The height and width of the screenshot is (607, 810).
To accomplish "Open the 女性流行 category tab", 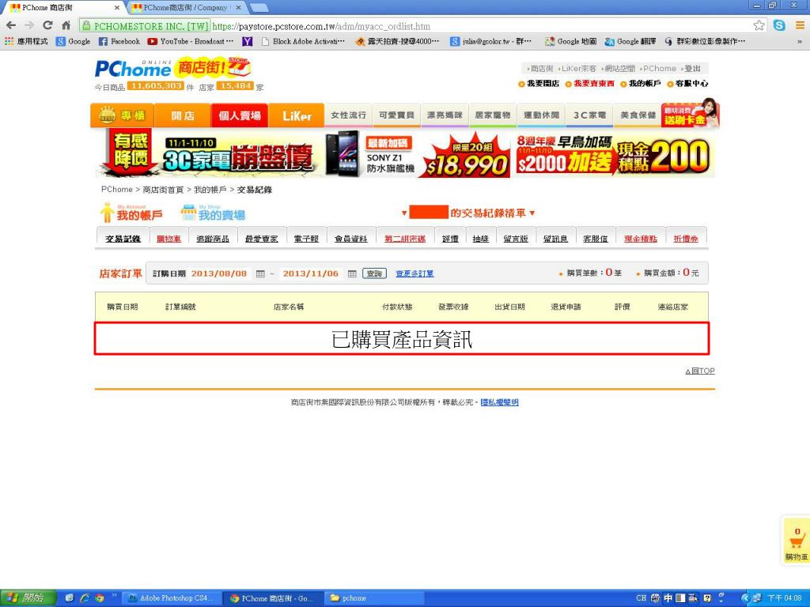I will tap(348, 115).
